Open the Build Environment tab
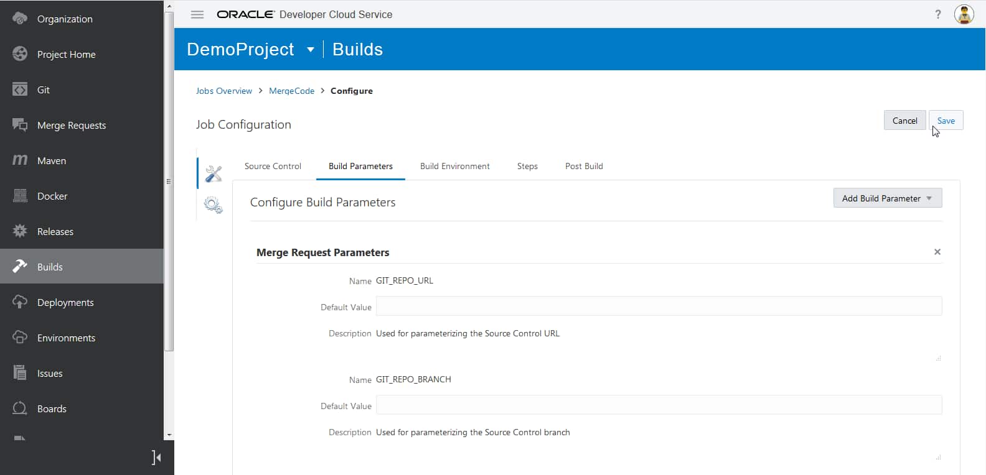The image size is (986, 475). [455, 166]
